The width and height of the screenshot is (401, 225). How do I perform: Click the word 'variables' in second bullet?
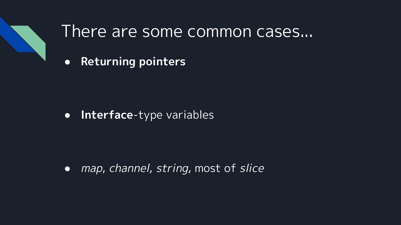coord(190,115)
